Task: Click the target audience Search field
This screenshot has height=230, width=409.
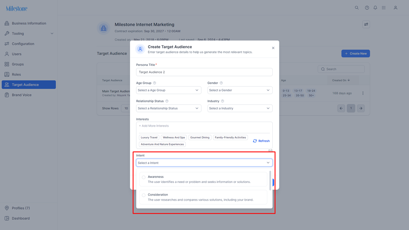Action: 341,69
